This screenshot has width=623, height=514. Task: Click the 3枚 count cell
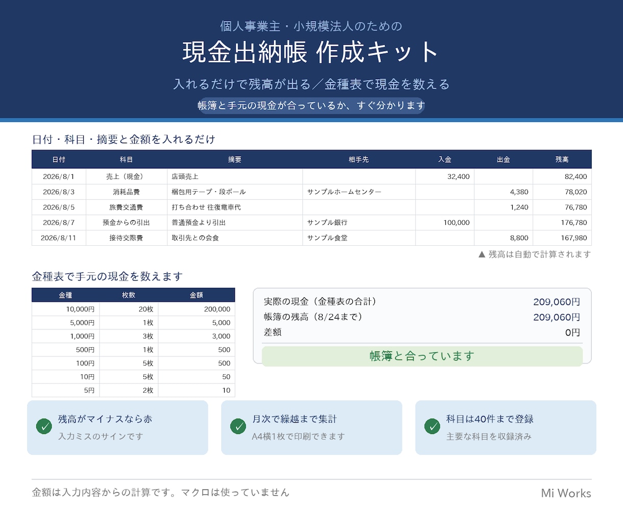point(129,336)
